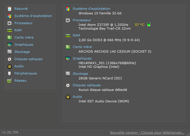The height and width of the screenshot is (136, 190).
Task: Click the green temperature indicator icon
Action: point(149,24)
